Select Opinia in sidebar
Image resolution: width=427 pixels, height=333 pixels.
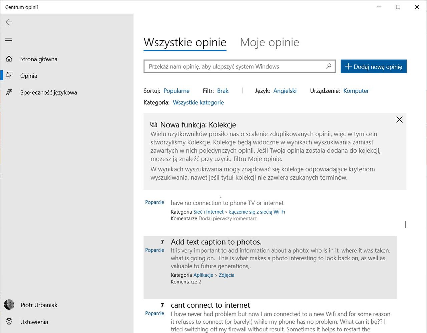(29, 76)
